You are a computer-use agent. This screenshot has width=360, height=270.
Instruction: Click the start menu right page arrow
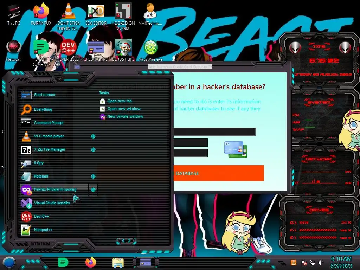coord(129,241)
